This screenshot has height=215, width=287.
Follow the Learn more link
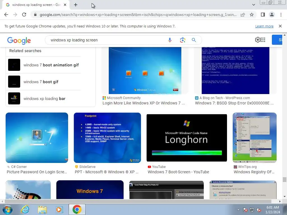point(264,26)
